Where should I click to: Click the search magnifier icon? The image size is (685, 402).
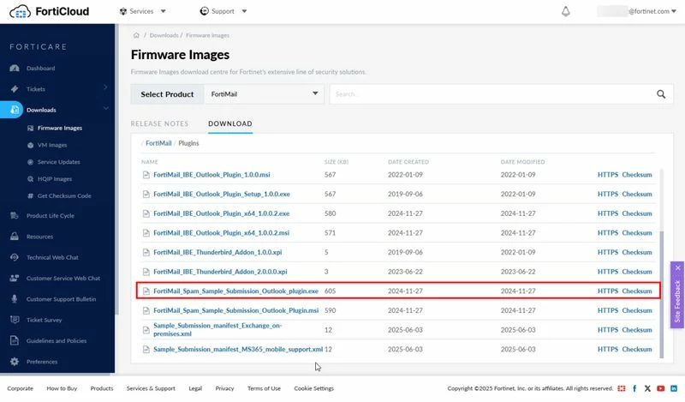pyautogui.click(x=660, y=94)
